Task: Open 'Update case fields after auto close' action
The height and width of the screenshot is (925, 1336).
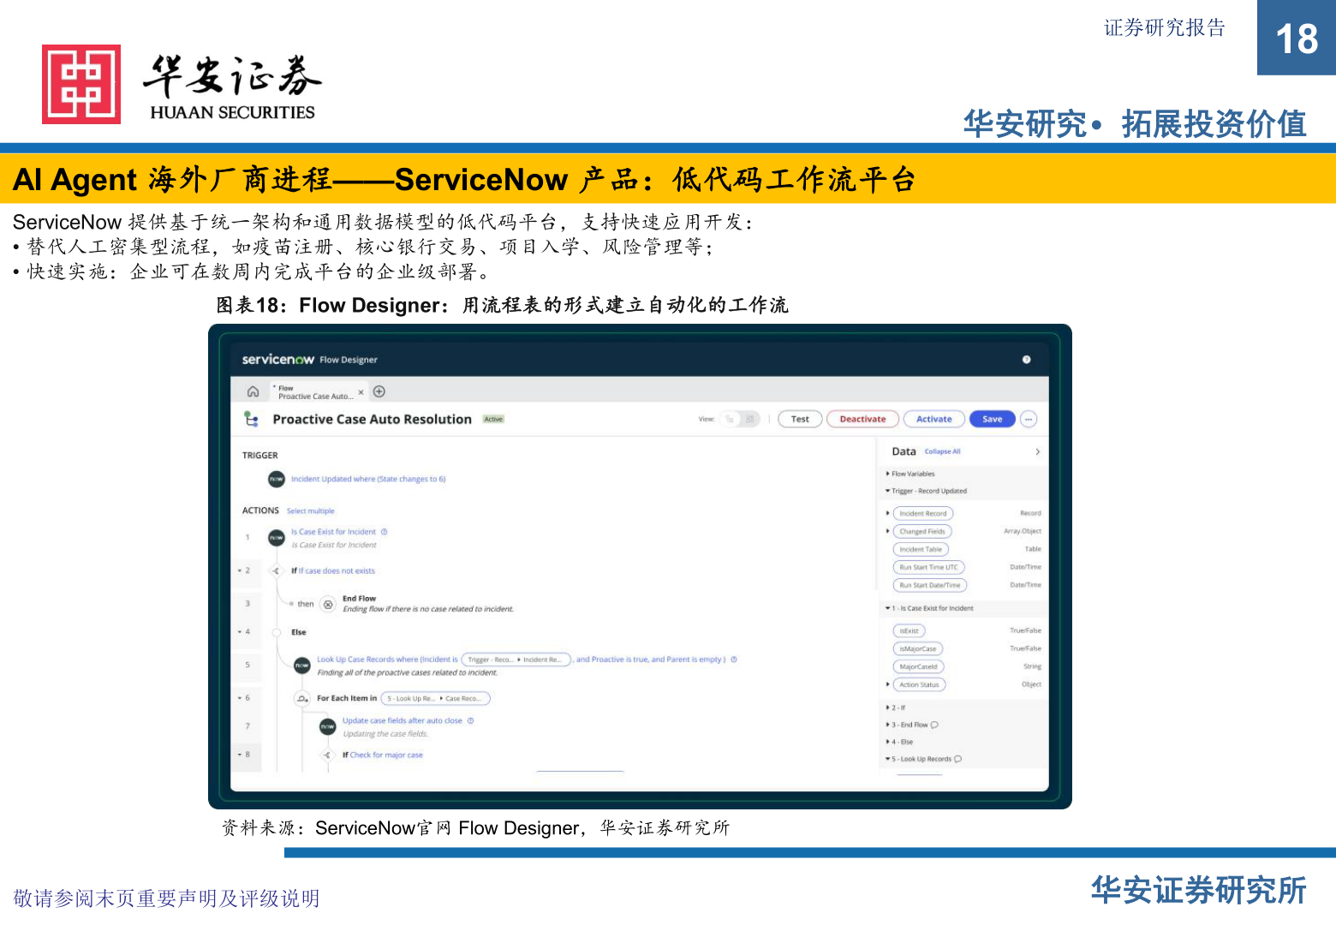Action: tap(403, 720)
